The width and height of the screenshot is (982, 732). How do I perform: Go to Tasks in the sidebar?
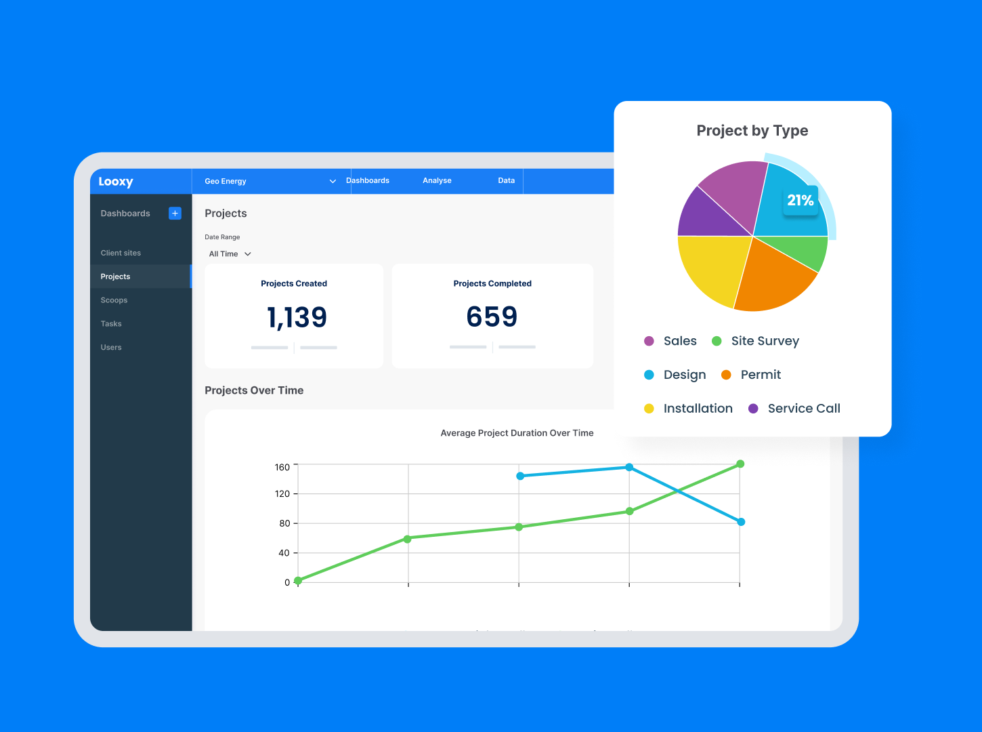click(x=110, y=323)
